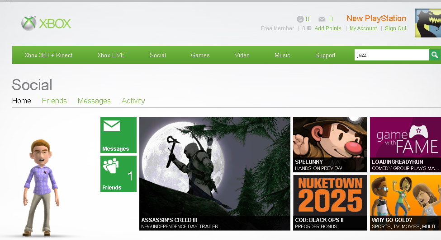The width and height of the screenshot is (441, 240).
Task: Open the Friends tile
Action: tap(119, 174)
